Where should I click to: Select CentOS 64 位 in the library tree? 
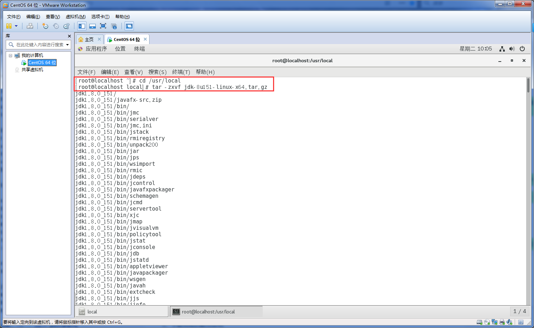[x=42, y=63]
